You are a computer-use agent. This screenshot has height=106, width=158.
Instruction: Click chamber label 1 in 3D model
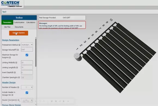77,49
